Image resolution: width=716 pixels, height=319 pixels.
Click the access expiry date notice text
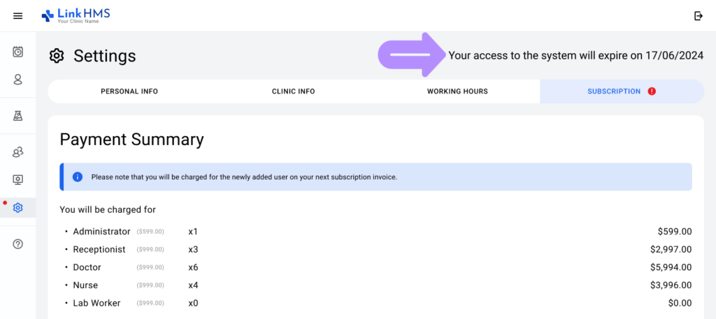[x=576, y=56]
